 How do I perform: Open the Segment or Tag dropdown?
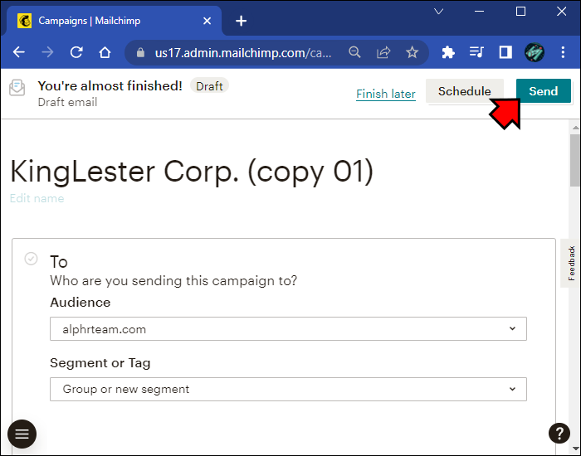tap(288, 389)
